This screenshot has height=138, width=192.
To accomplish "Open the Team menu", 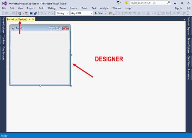I will click(x=62, y=8).
